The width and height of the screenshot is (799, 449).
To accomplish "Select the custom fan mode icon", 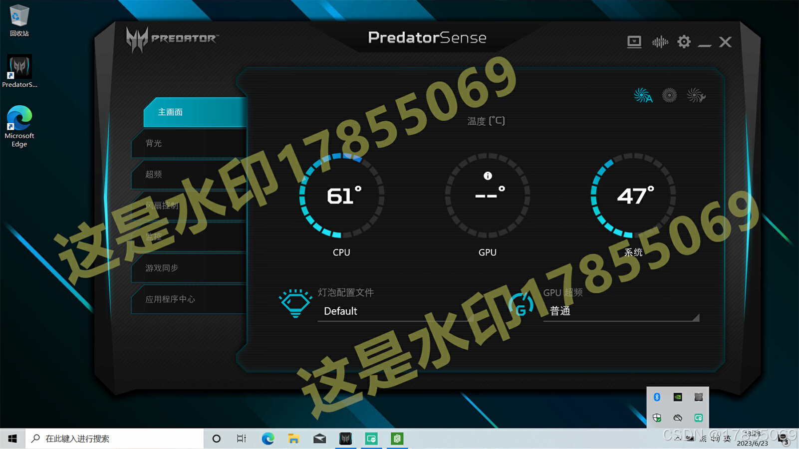I will coord(696,95).
